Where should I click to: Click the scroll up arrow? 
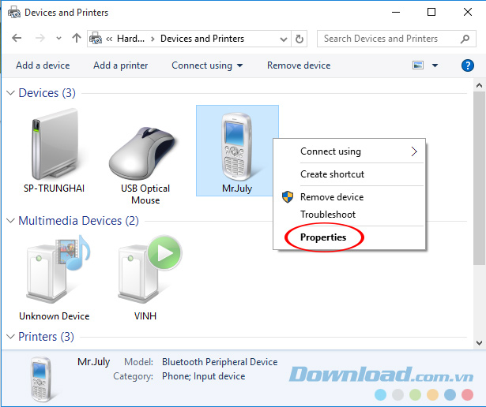(x=479, y=86)
